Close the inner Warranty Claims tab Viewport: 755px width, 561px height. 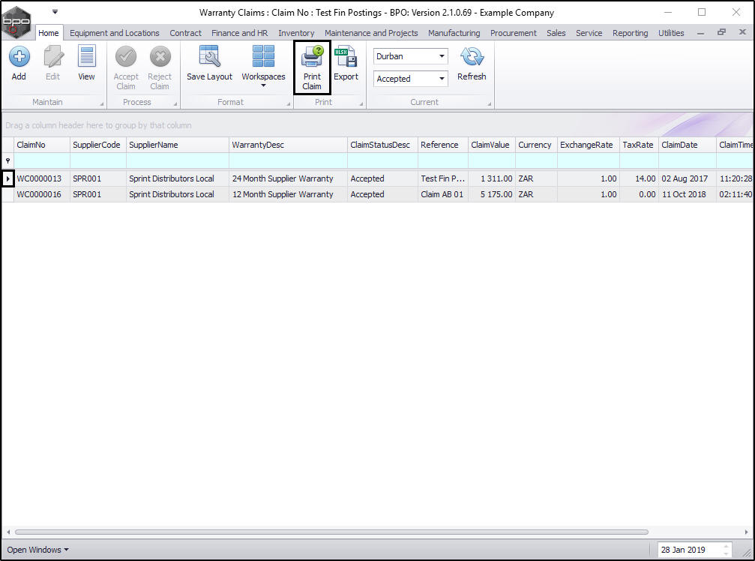tap(742, 32)
